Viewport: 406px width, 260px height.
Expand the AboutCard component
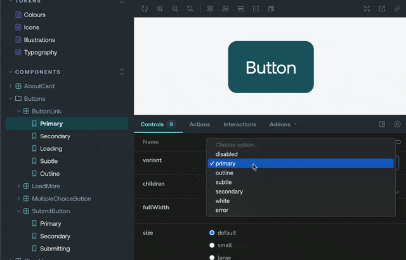point(11,86)
